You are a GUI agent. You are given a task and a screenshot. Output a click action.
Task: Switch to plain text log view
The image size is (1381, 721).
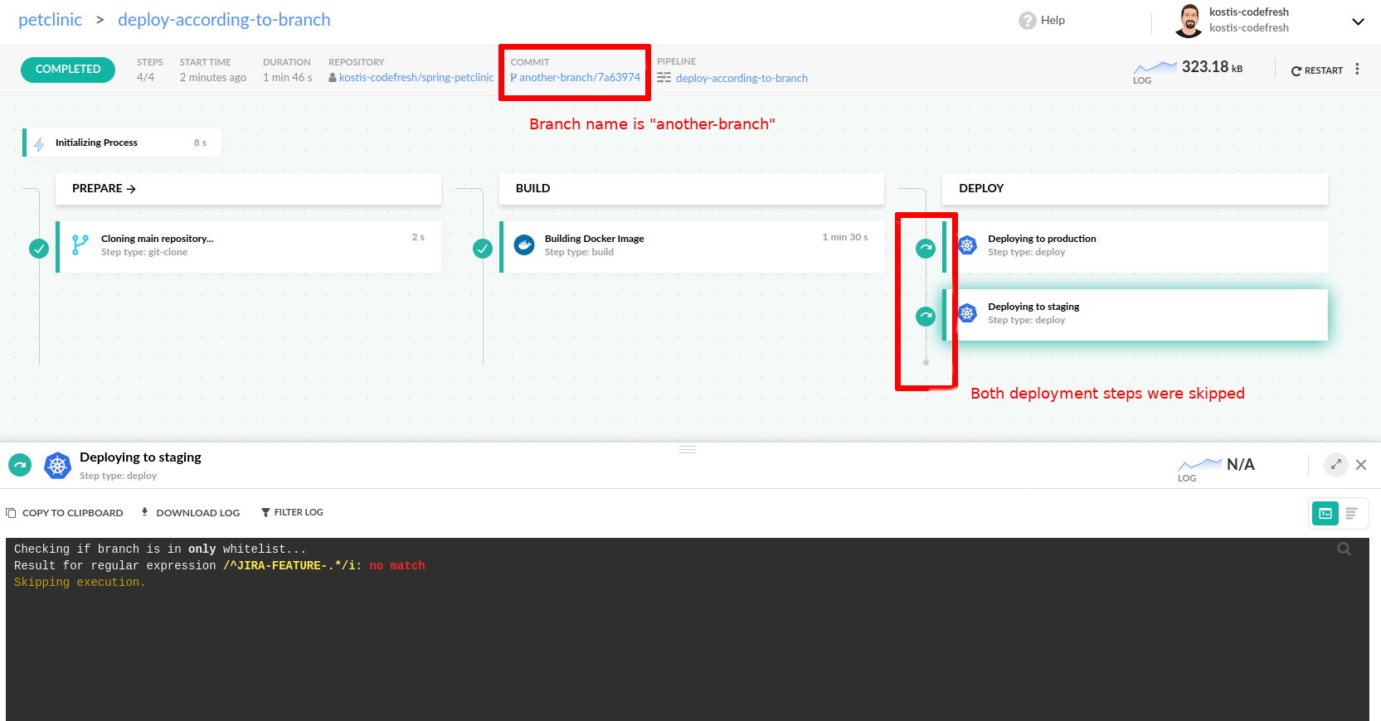coord(1351,514)
